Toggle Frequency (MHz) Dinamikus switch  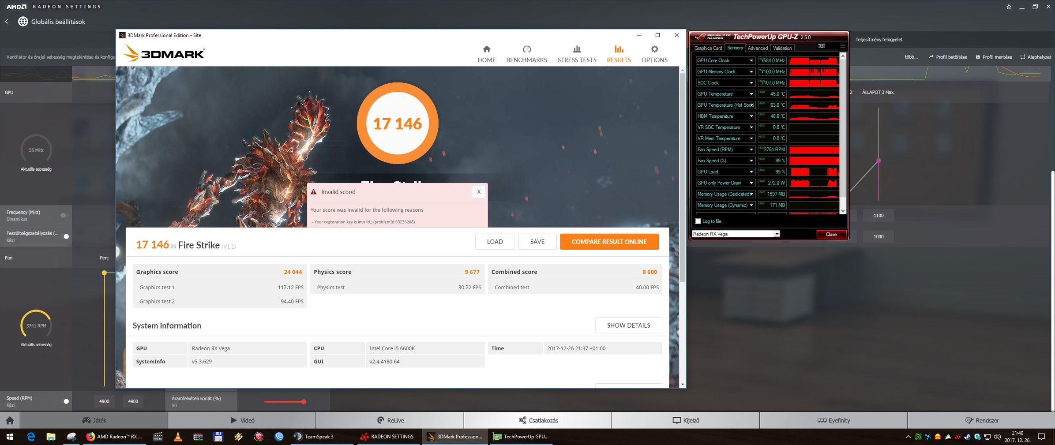pos(64,215)
